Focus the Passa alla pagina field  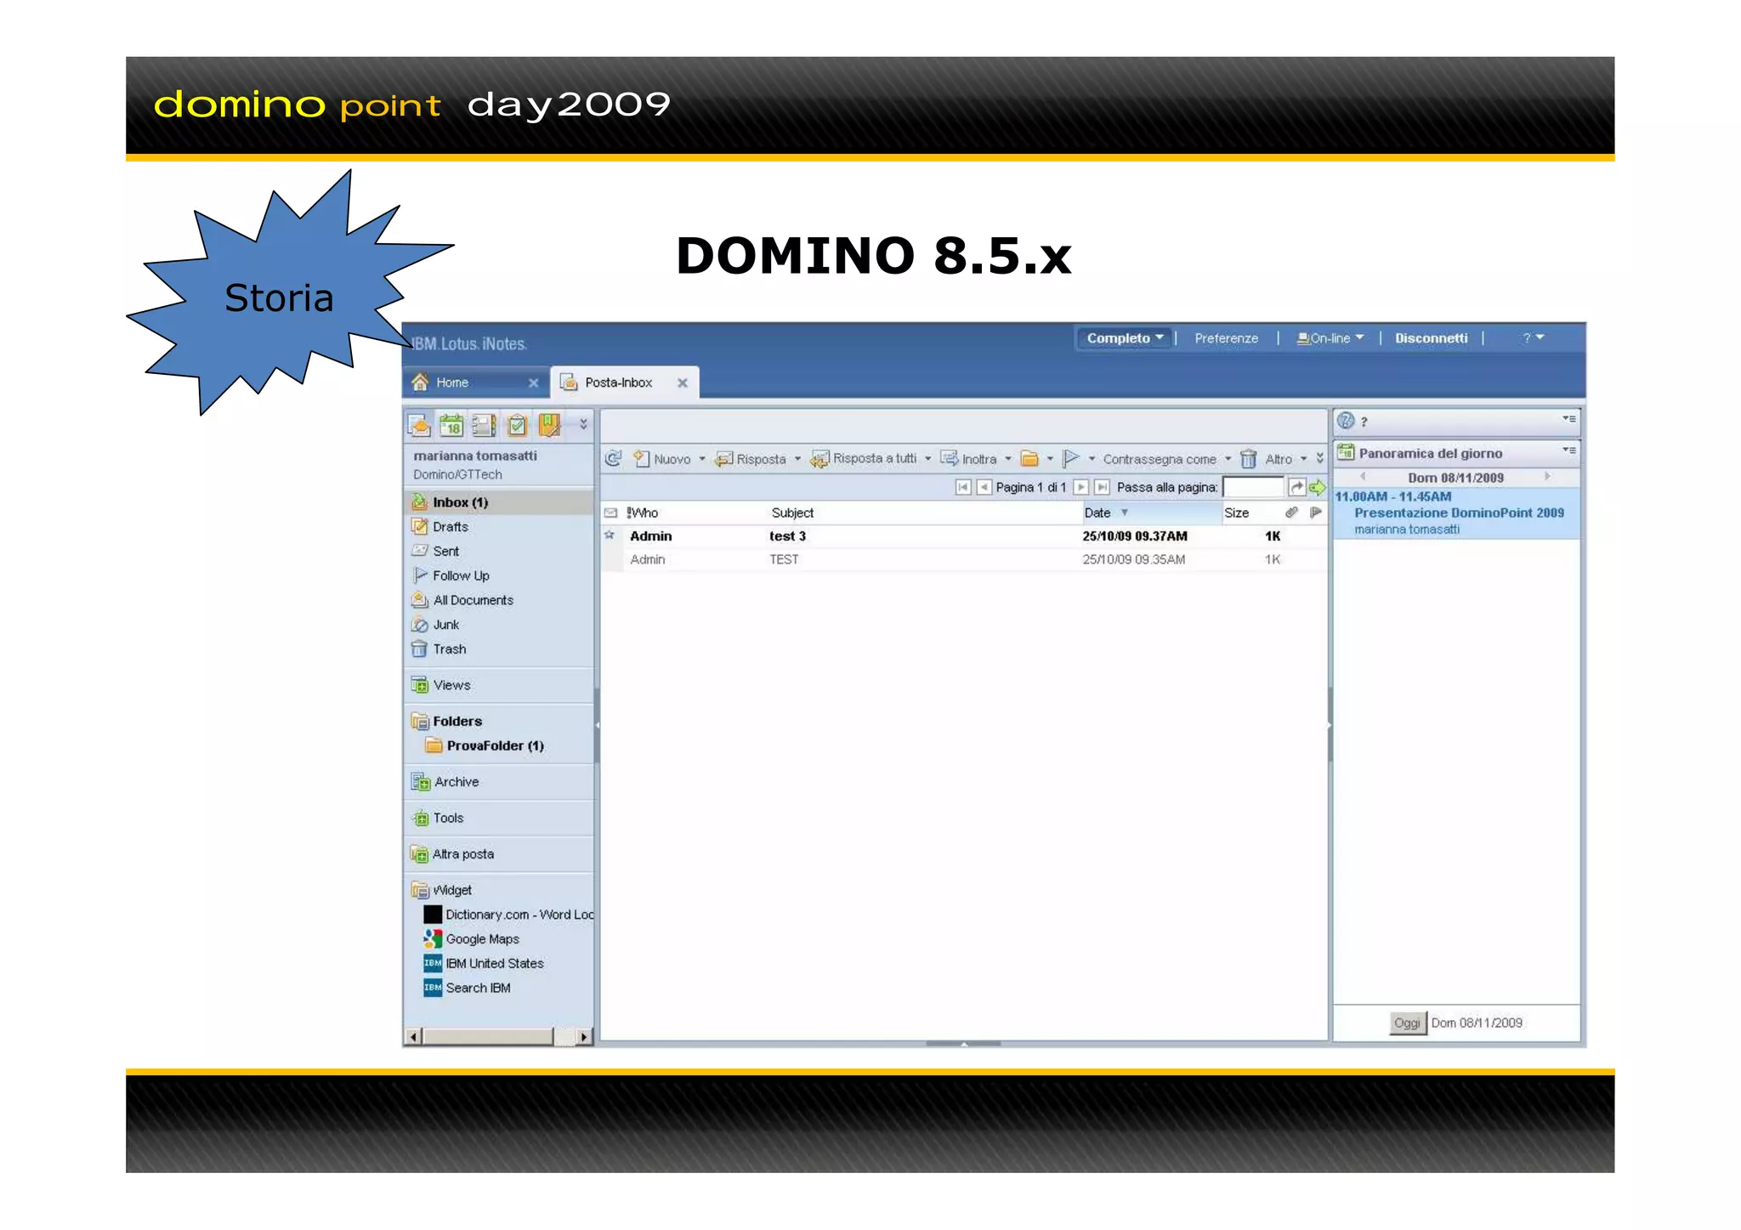(1253, 487)
